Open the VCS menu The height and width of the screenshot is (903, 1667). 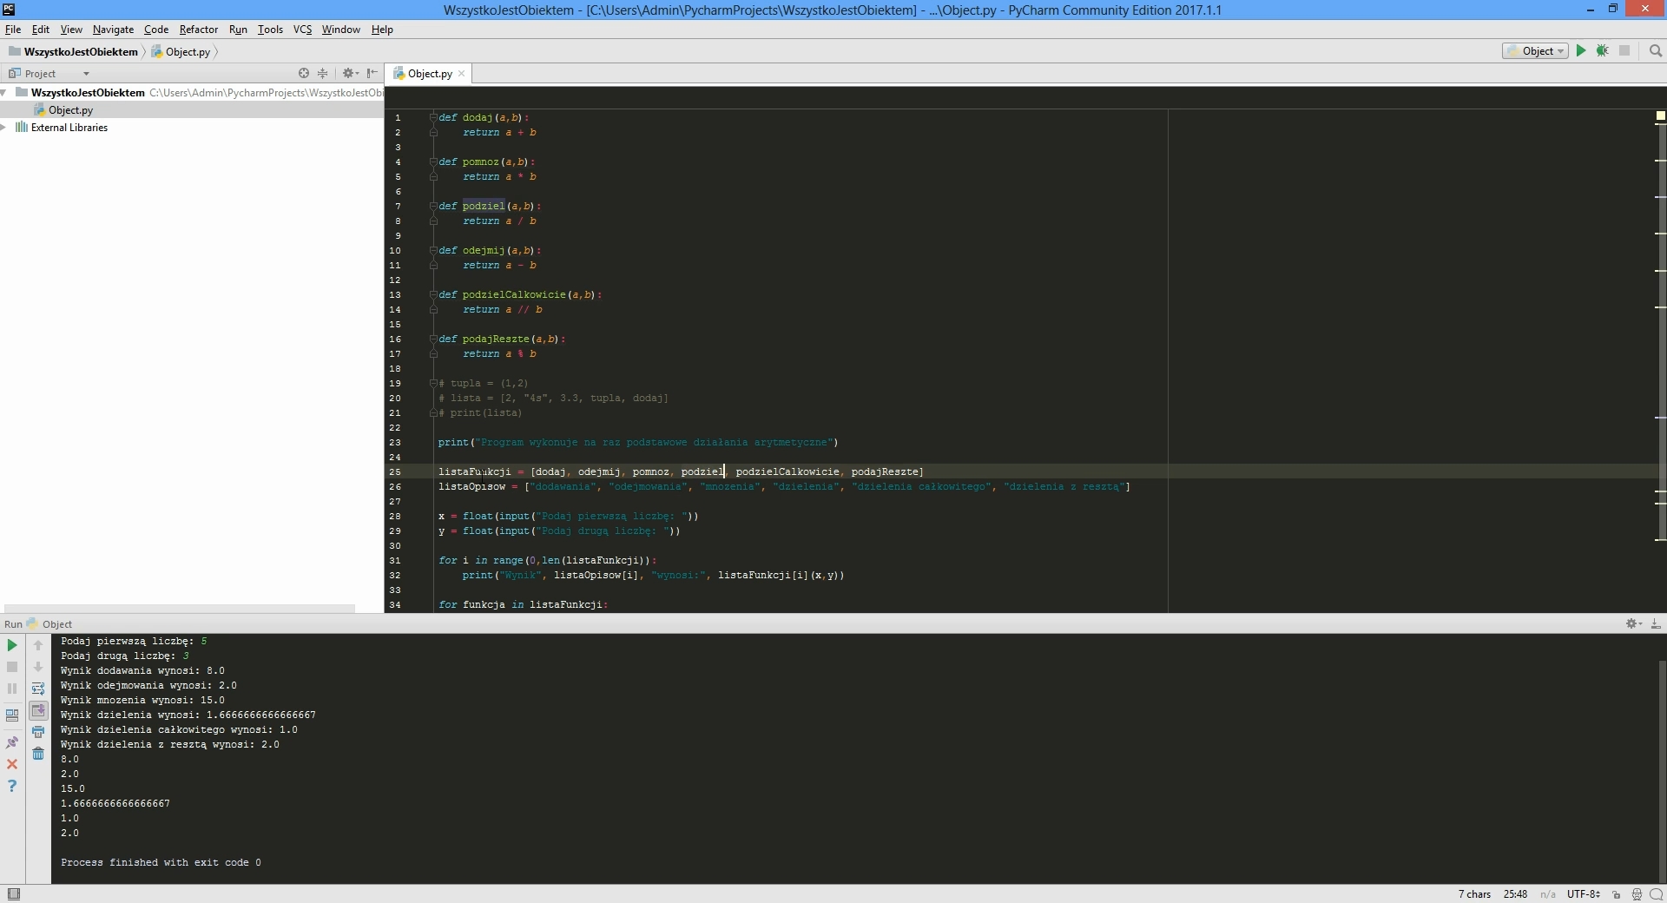point(302,30)
